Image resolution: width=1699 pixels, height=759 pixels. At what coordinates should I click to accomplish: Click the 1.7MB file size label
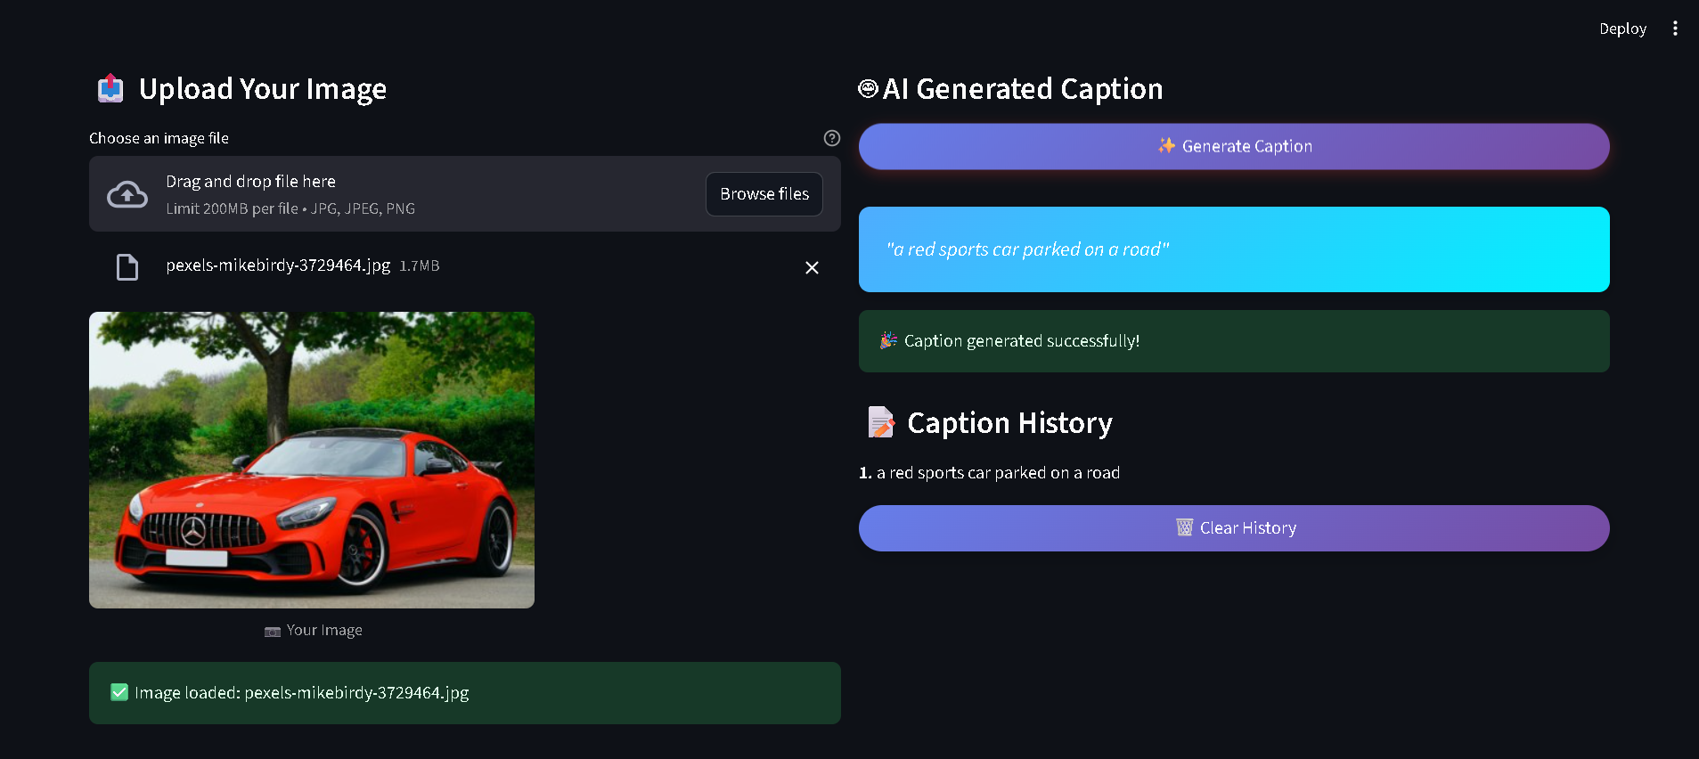[x=420, y=265]
